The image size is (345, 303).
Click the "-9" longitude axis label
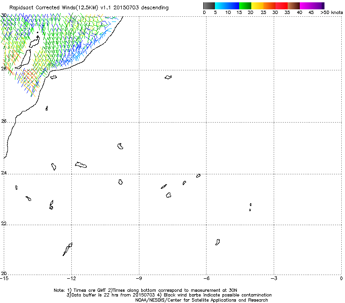coord(139,279)
